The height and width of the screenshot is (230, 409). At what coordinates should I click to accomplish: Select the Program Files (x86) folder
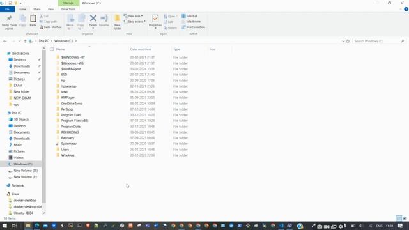pyautogui.click(x=75, y=121)
